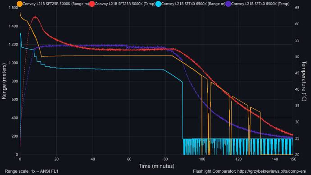Click the 60 temperature axis label
Viewport: 311px width, 175px height.
pyautogui.click(x=297, y=24)
